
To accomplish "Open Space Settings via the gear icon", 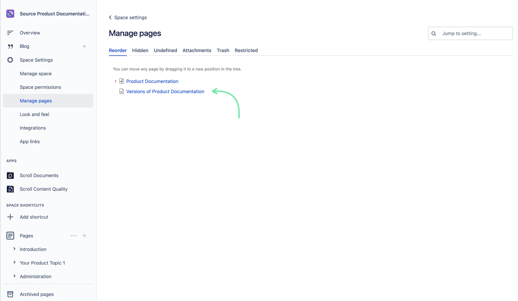I will (10, 60).
